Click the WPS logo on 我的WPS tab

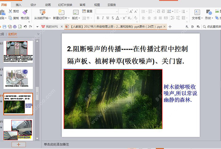43,27
